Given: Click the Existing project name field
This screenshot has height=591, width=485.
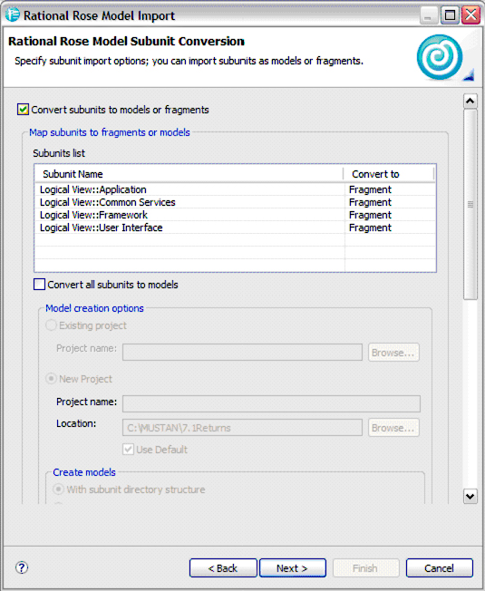Looking at the screenshot, I should pos(242,353).
